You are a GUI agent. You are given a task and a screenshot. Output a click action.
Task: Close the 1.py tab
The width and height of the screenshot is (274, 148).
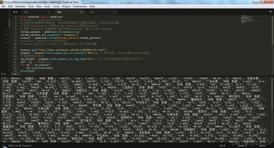tap(114, 12)
